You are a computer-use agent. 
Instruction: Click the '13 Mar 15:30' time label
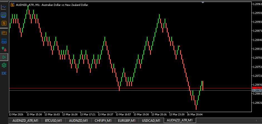[34, 115]
